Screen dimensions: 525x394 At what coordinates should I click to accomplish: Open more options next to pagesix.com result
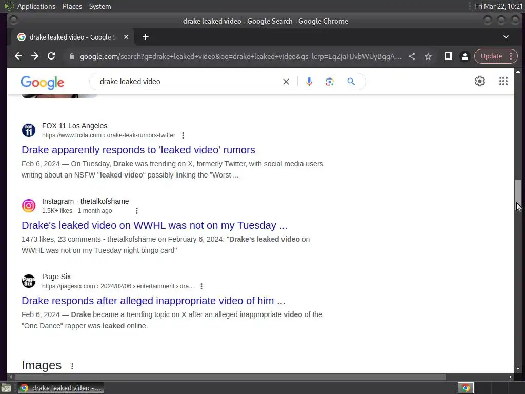(x=201, y=286)
